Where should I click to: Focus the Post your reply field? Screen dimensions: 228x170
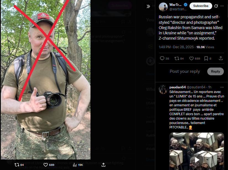click(x=185, y=71)
